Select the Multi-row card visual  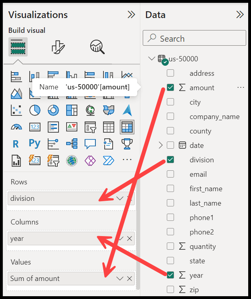pos(53,127)
